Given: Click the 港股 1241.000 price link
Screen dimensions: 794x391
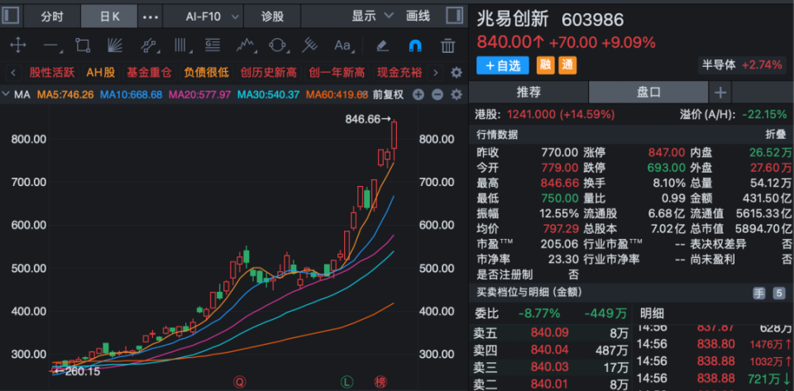Looking at the screenshot, I should click(545, 114).
